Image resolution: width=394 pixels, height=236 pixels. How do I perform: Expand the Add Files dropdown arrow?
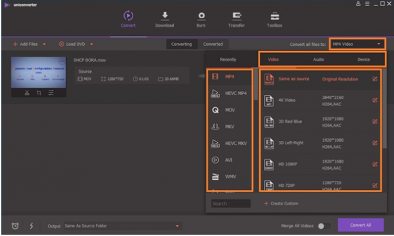pyautogui.click(x=44, y=44)
